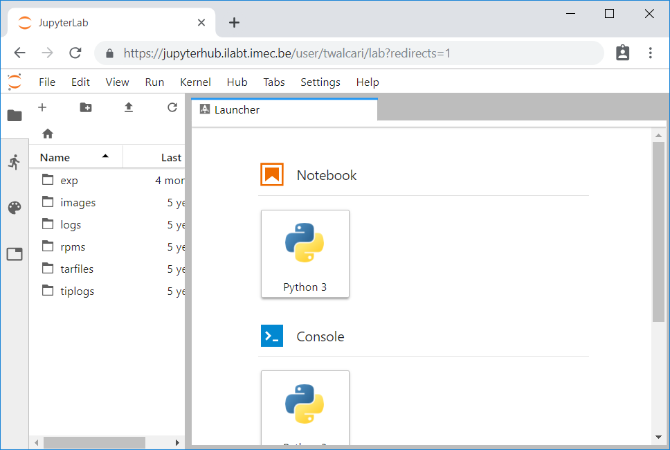Select the JupyterLab browser tab
This screenshot has width=670, height=450.
pos(111,23)
